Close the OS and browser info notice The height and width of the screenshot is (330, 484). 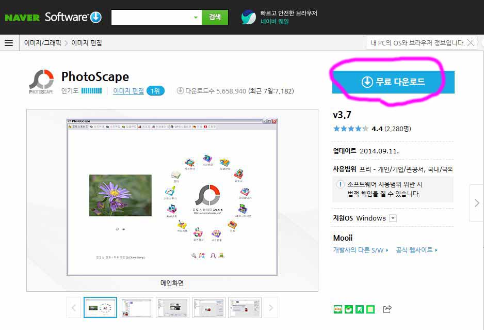click(471, 43)
